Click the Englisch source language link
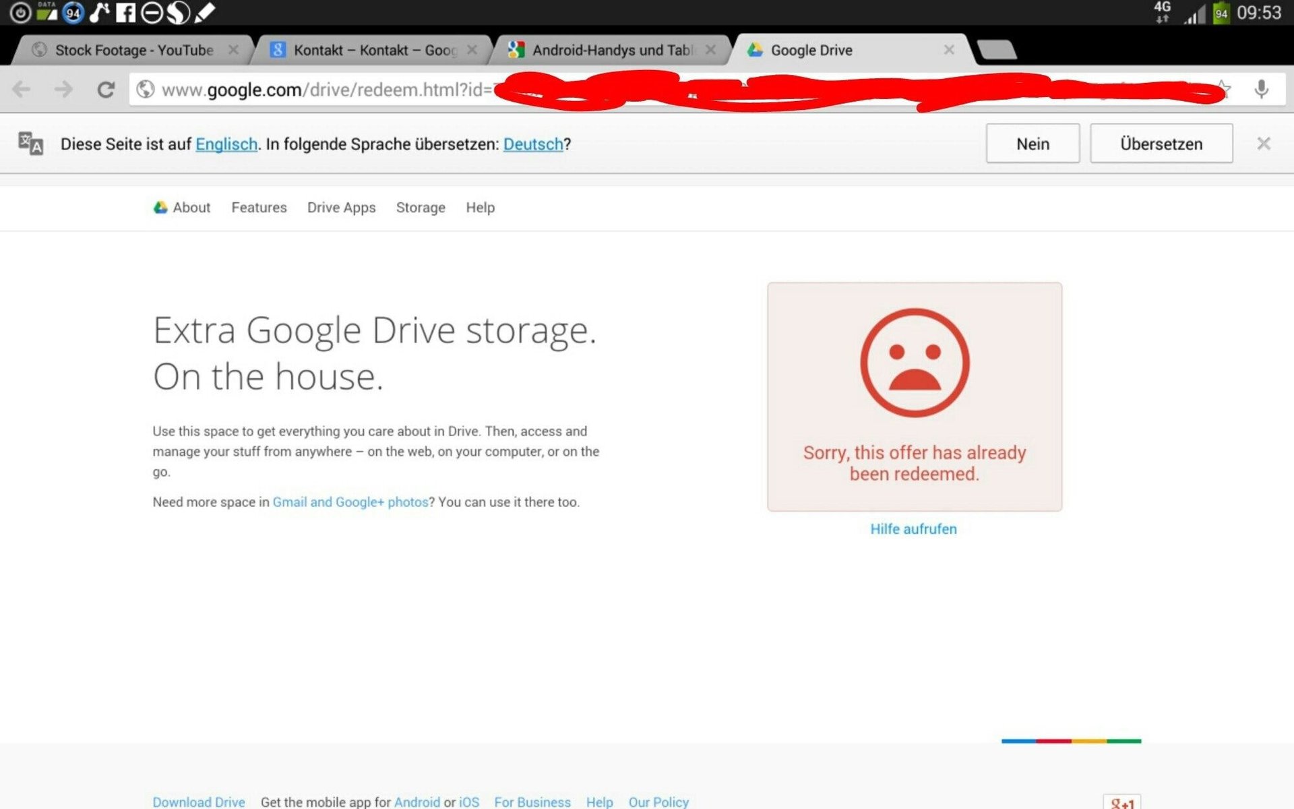Image resolution: width=1294 pixels, height=809 pixels. pyautogui.click(x=226, y=144)
